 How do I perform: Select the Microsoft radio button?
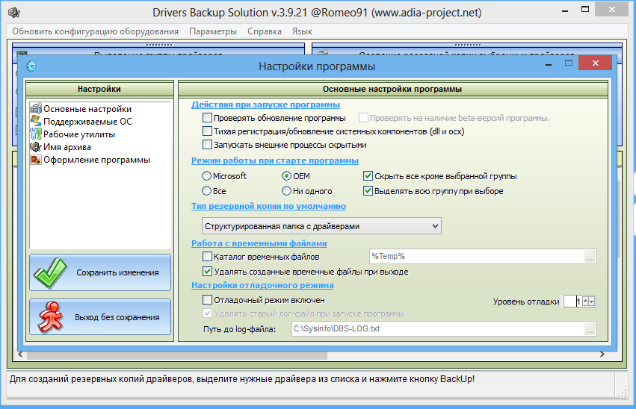pyautogui.click(x=207, y=176)
